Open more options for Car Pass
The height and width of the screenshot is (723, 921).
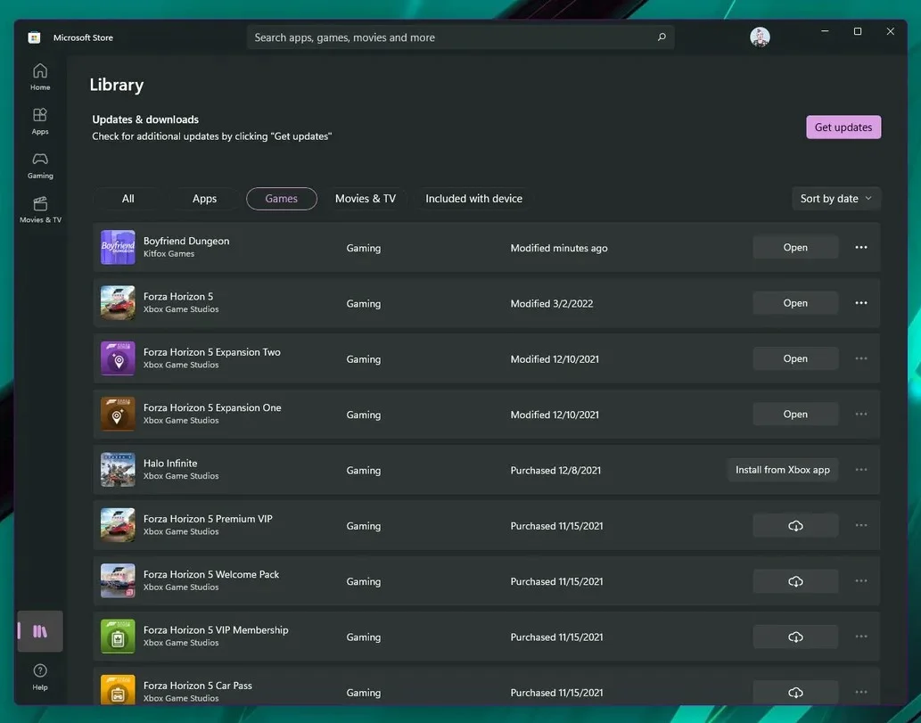click(x=861, y=693)
